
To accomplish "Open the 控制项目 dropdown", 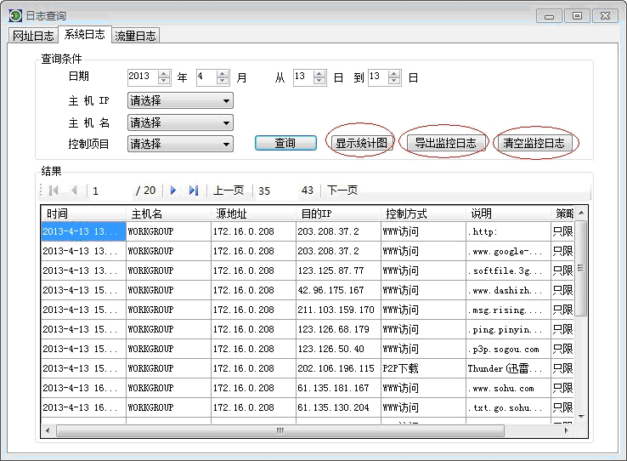I will coord(180,144).
